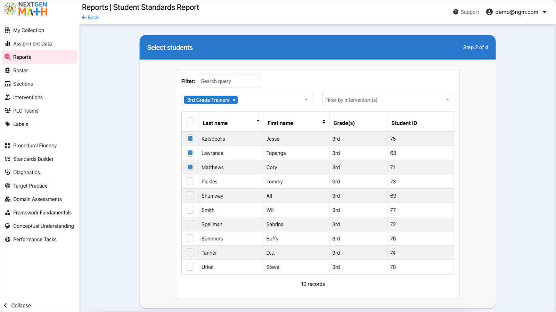Viewport: 556px width, 312px height.
Task: Select the Interventions icon
Action: coord(7,97)
